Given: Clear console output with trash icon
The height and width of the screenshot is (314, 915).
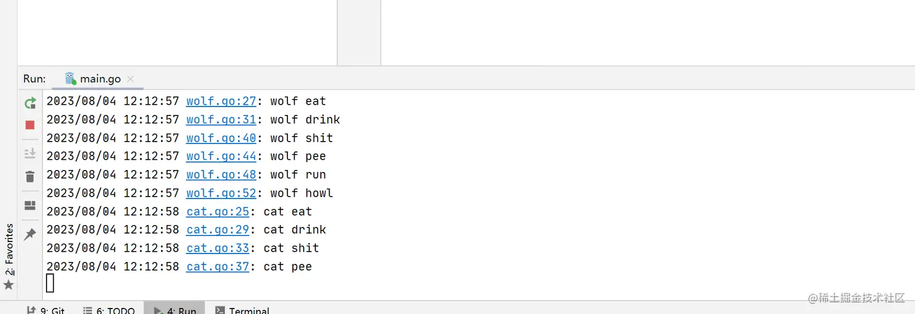Looking at the screenshot, I should 30,177.
